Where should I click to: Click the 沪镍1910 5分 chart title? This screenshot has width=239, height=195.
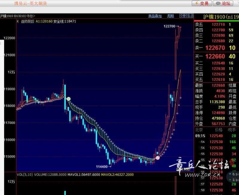17,16
